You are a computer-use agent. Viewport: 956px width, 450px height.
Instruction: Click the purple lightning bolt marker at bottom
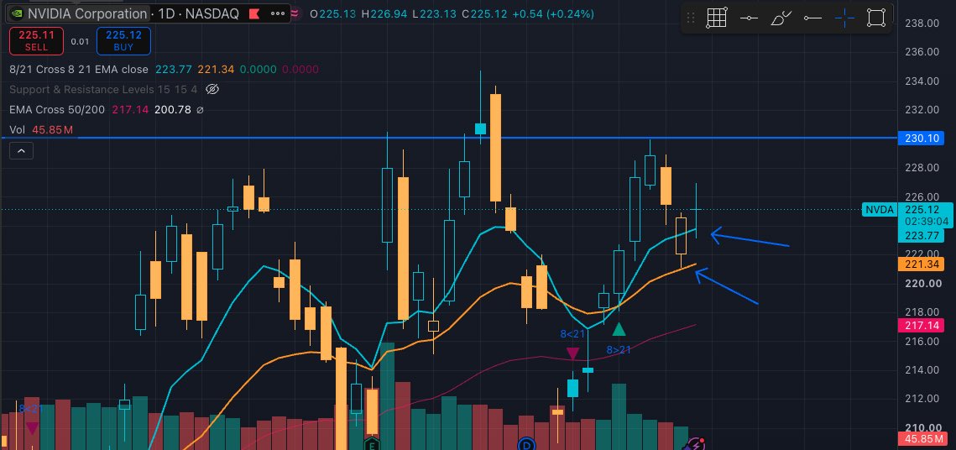click(x=697, y=444)
